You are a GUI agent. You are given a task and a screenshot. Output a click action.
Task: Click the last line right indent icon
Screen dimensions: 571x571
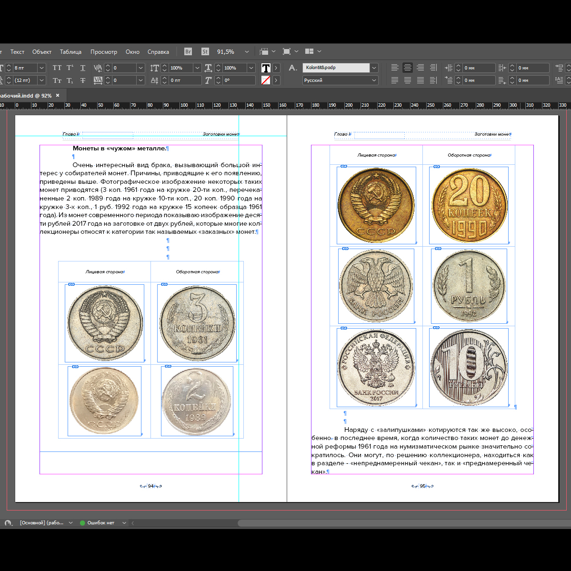(x=502, y=80)
